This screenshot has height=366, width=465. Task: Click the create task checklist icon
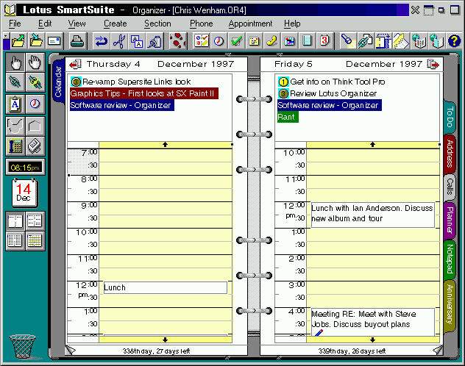coord(202,41)
